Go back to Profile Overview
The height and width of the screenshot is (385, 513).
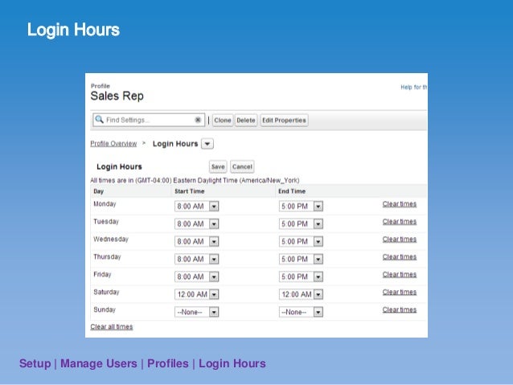tap(113, 144)
